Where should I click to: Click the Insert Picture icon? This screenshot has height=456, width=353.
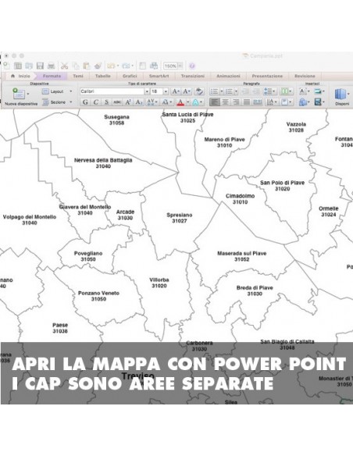tap(318, 91)
